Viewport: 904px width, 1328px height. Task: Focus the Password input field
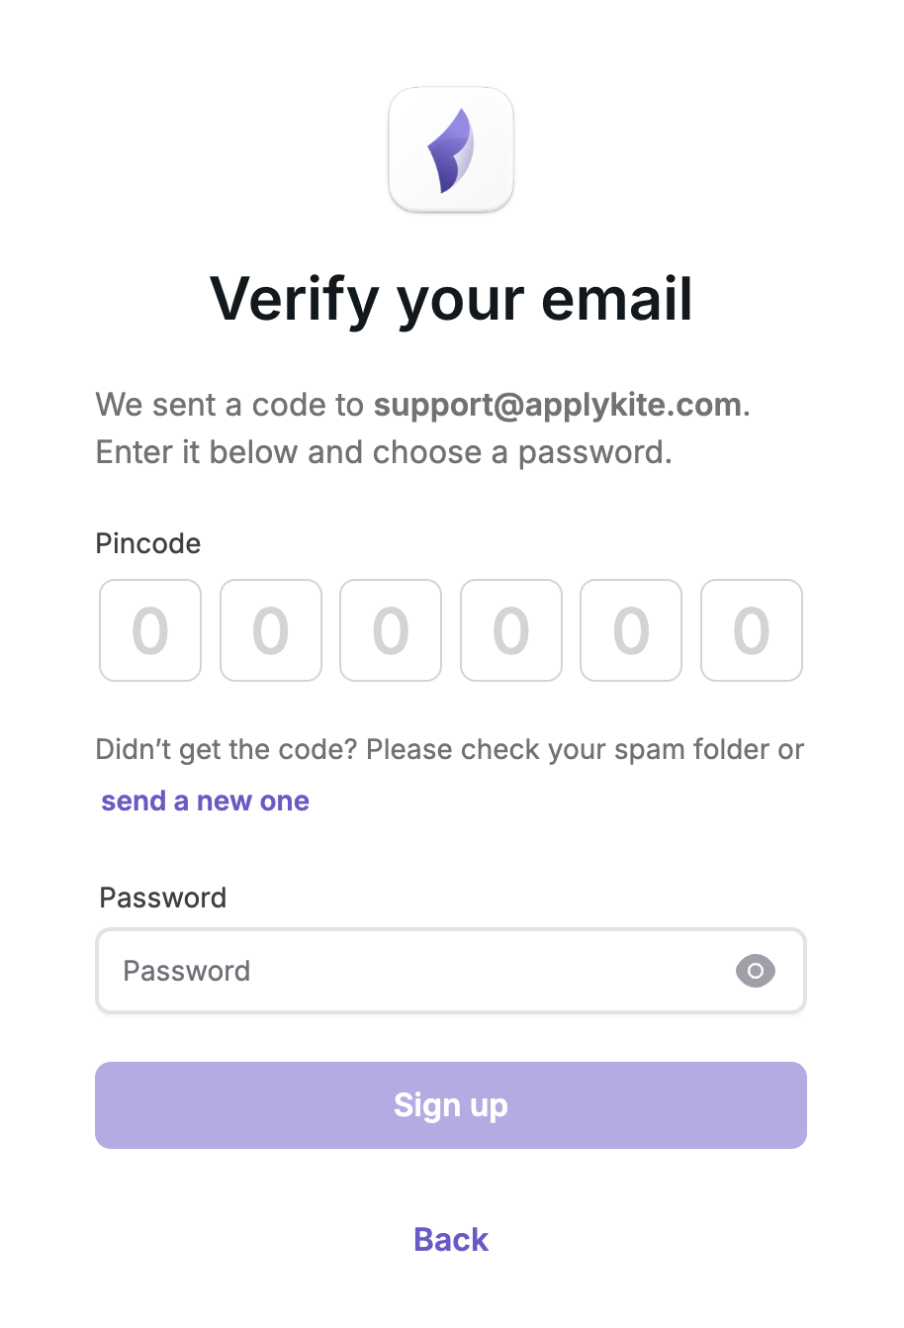(415, 971)
